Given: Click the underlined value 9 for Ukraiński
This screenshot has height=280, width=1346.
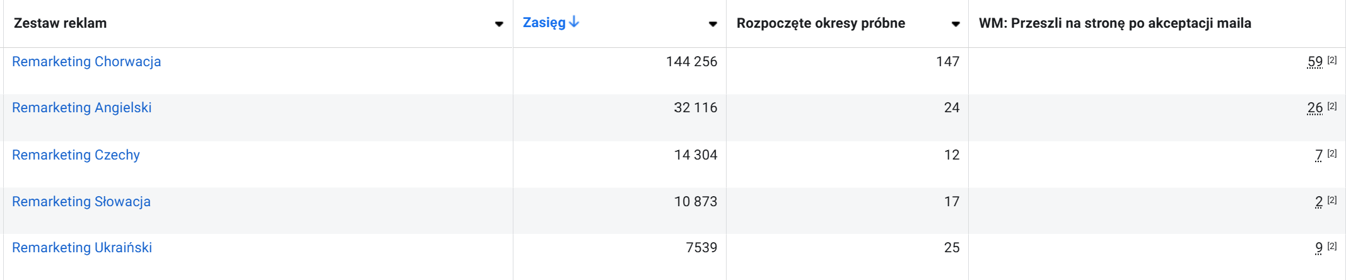Looking at the screenshot, I should click(1319, 248).
